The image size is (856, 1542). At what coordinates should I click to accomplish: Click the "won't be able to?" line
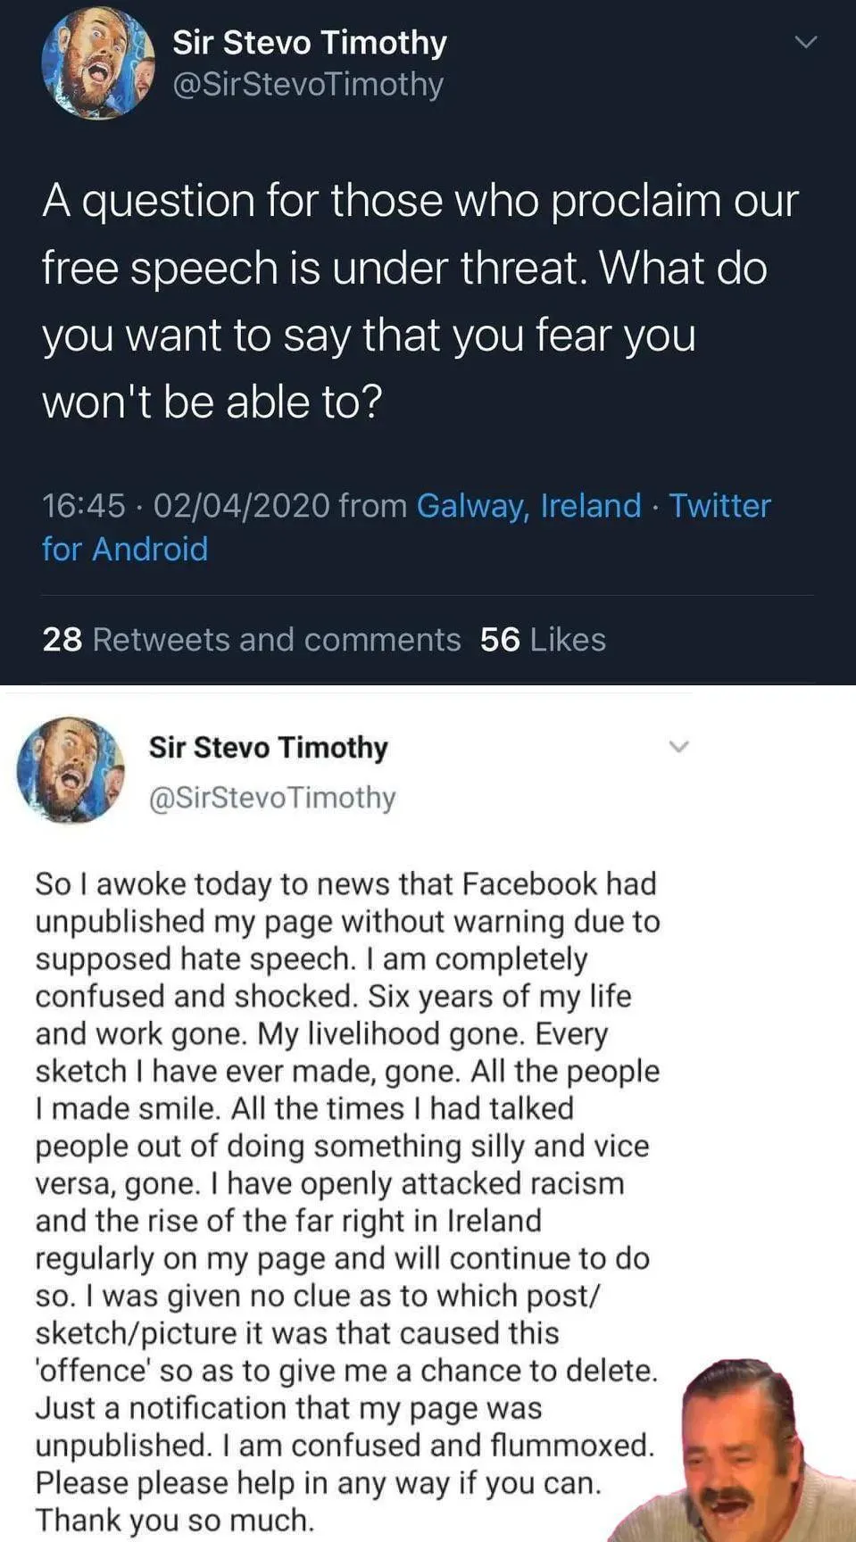click(x=212, y=402)
